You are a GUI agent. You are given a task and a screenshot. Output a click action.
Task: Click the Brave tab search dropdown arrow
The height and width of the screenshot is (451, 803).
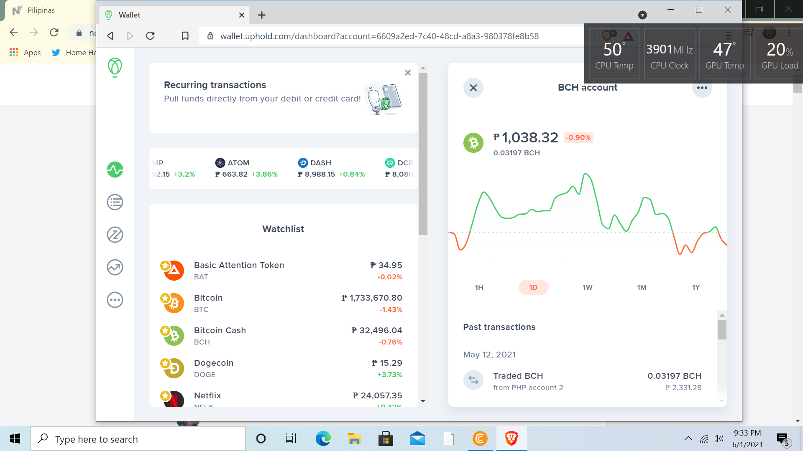coord(643,15)
